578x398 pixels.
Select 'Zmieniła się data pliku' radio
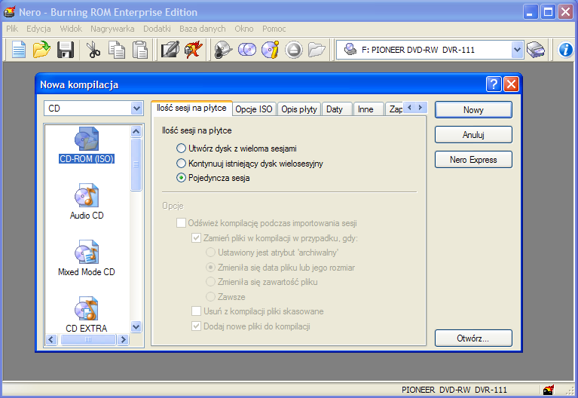(x=210, y=267)
